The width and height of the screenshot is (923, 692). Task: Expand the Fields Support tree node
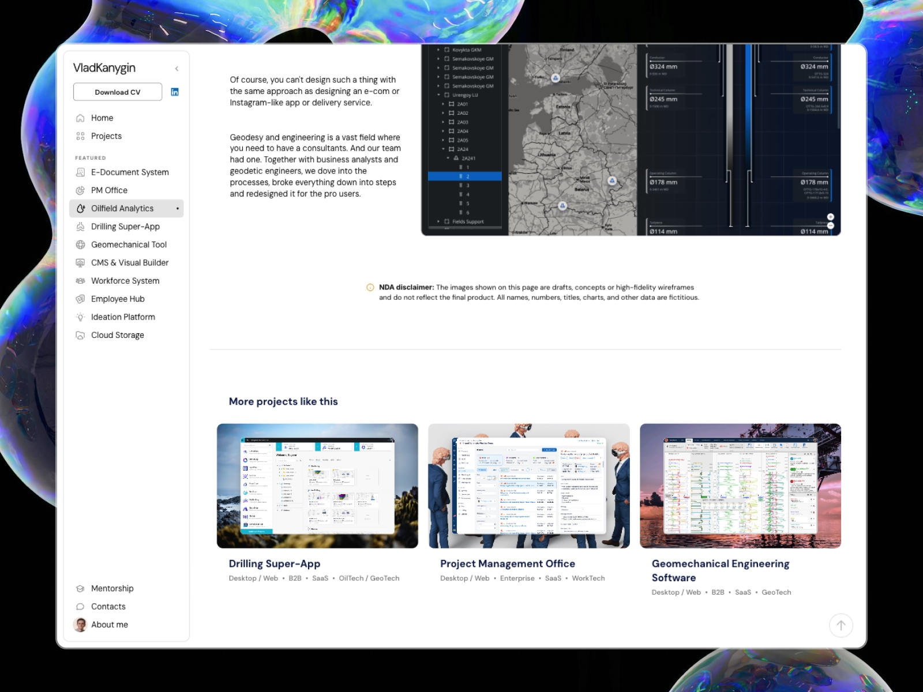tap(438, 221)
